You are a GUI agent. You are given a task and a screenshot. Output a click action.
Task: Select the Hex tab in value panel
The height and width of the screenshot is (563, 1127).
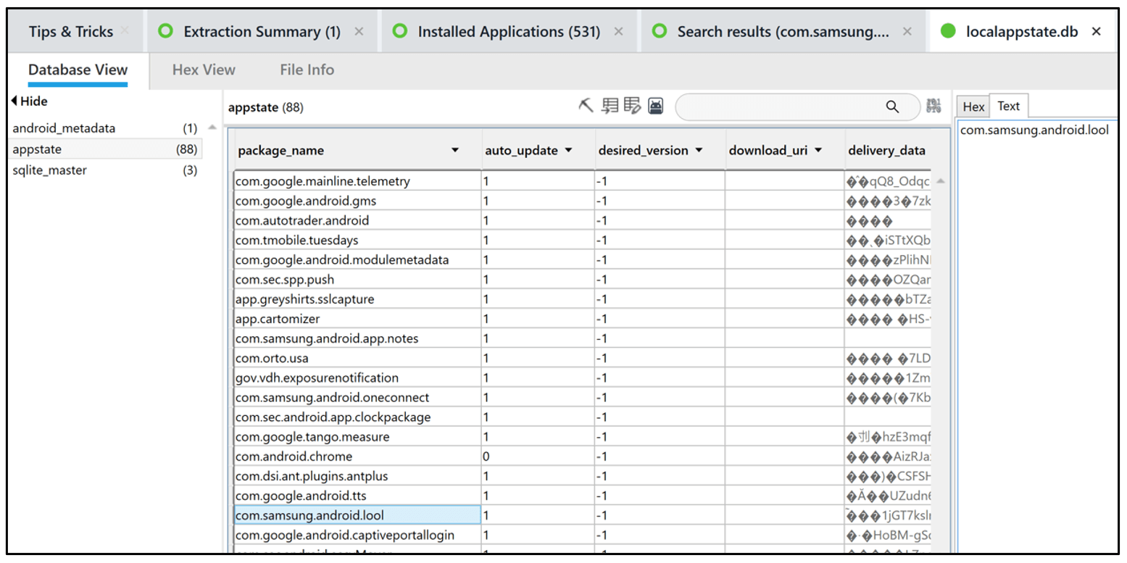[x=973, y=107]
